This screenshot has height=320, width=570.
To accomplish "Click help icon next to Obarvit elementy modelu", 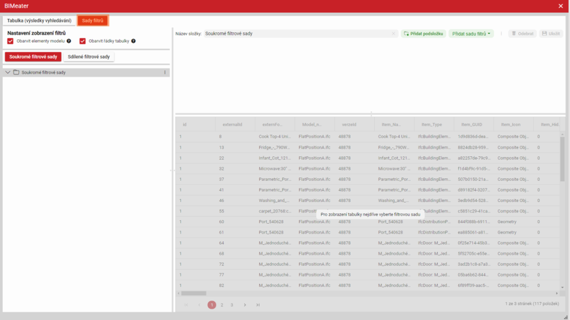I will 69,41.
